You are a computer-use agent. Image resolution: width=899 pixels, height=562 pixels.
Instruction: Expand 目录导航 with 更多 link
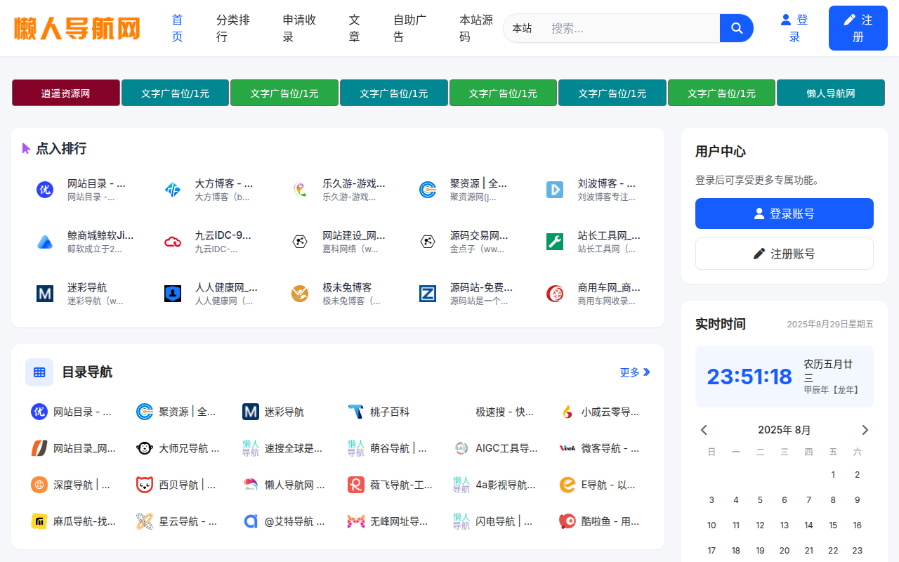click(x=635, y=372)
